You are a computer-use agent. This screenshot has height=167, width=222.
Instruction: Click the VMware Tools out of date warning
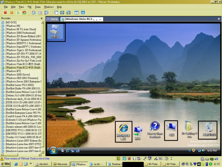(25, 158)
